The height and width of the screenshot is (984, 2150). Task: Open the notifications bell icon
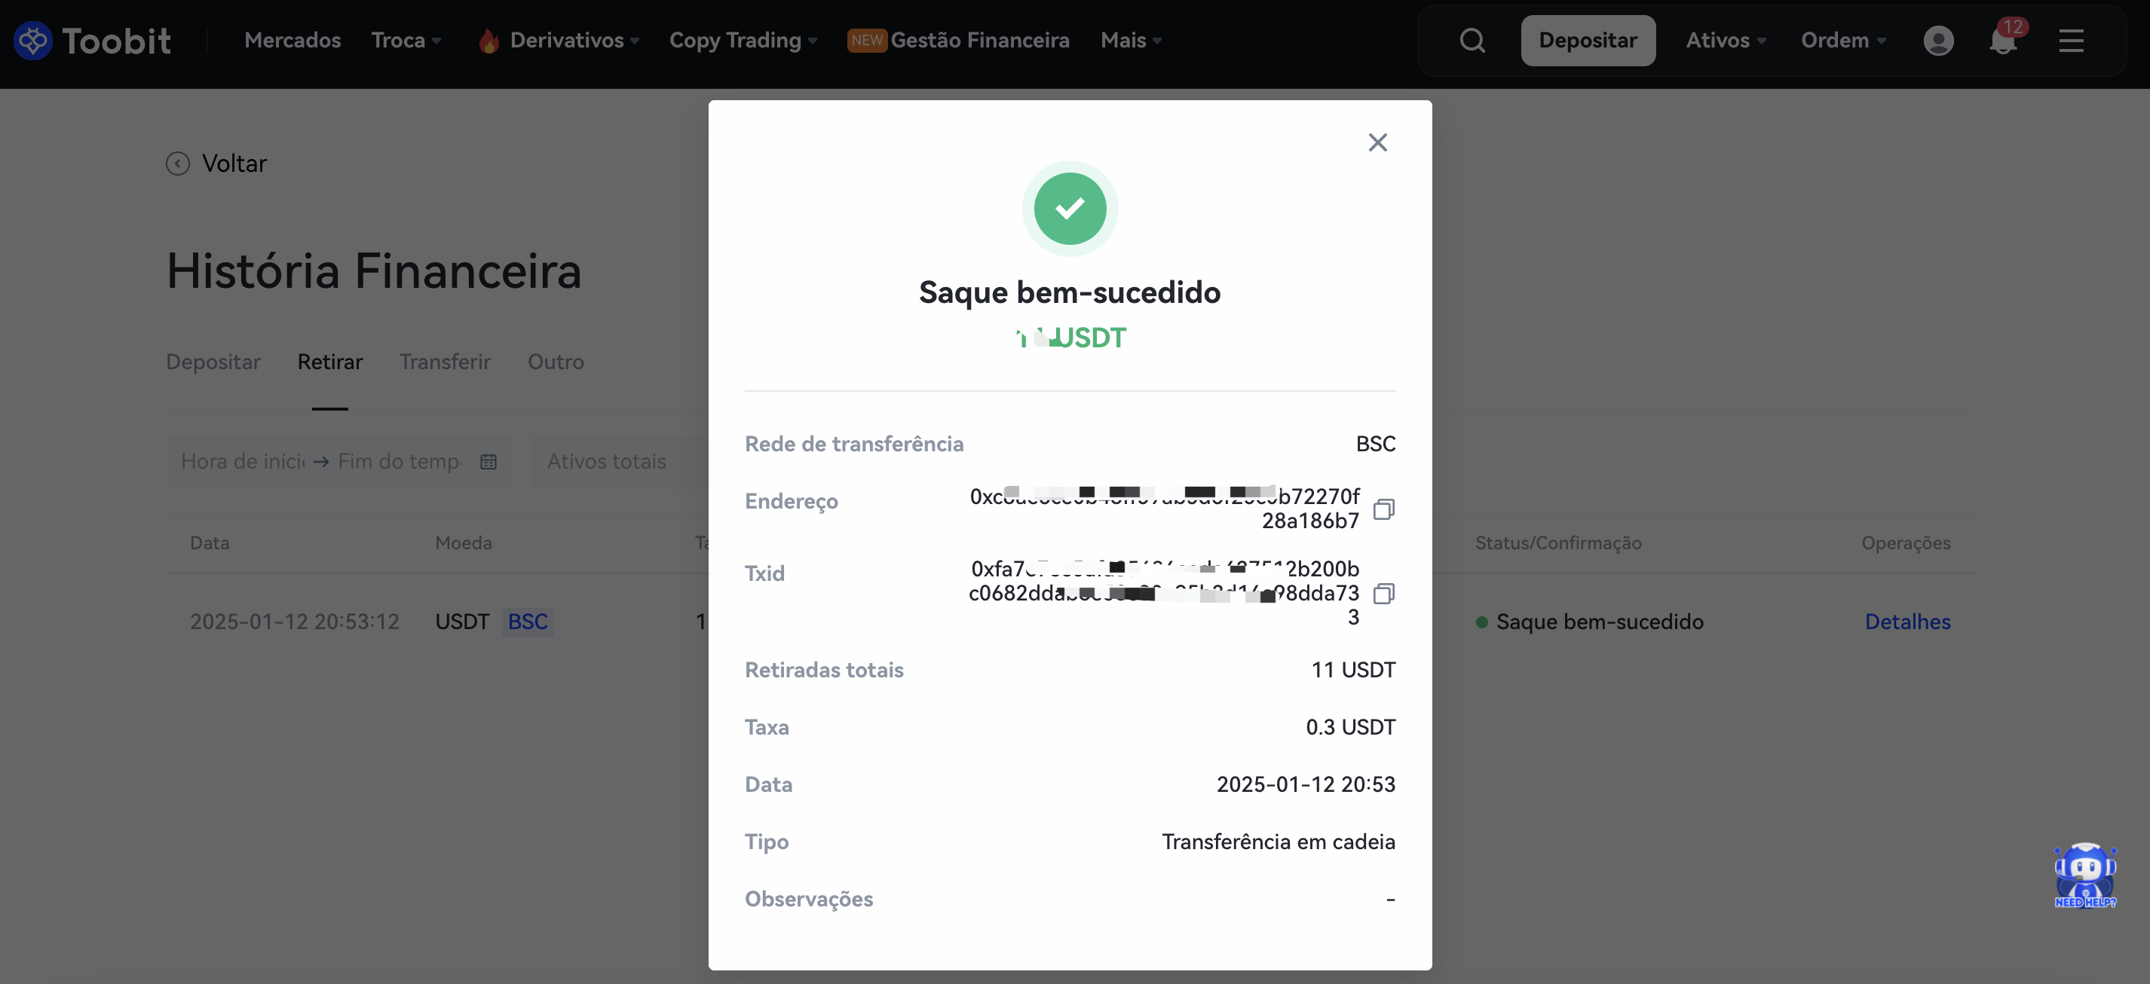[2003, 38]
